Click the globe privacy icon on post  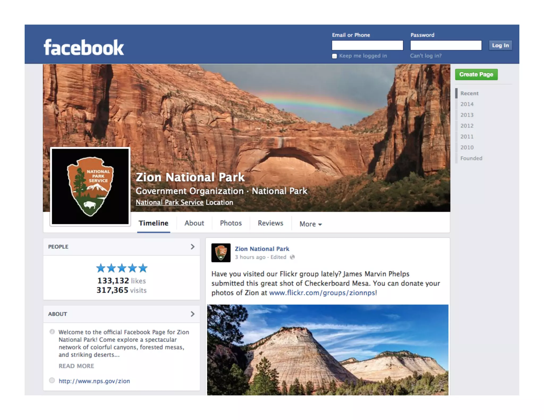tap(292, 257)
